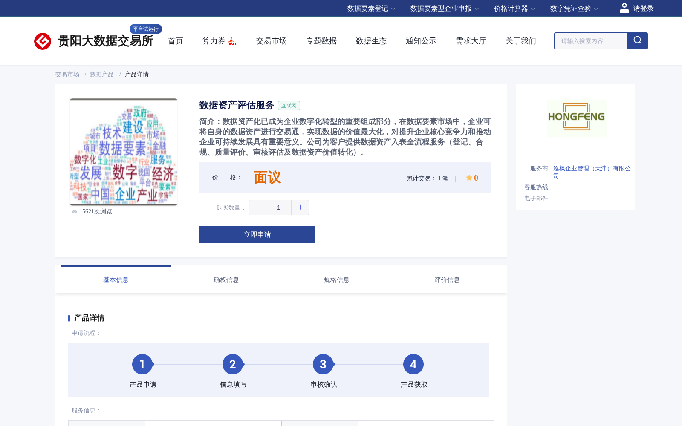Click the 客服热线 label
This screenshot has height=426, width=682.
[x=537, y=187]
